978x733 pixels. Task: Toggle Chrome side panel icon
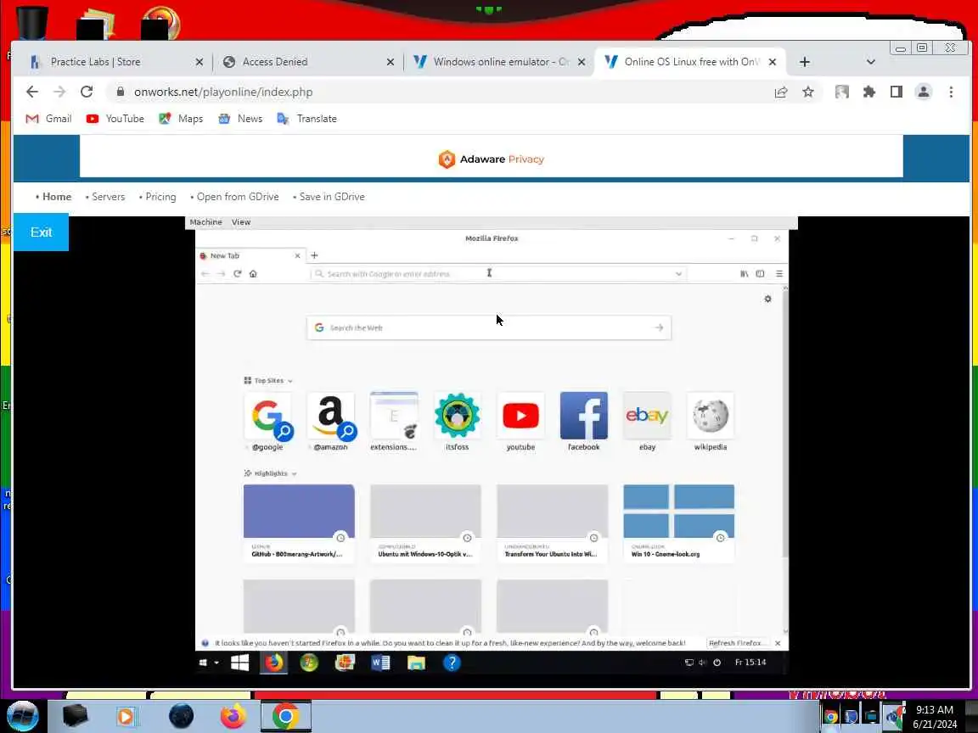pos(896,92)
